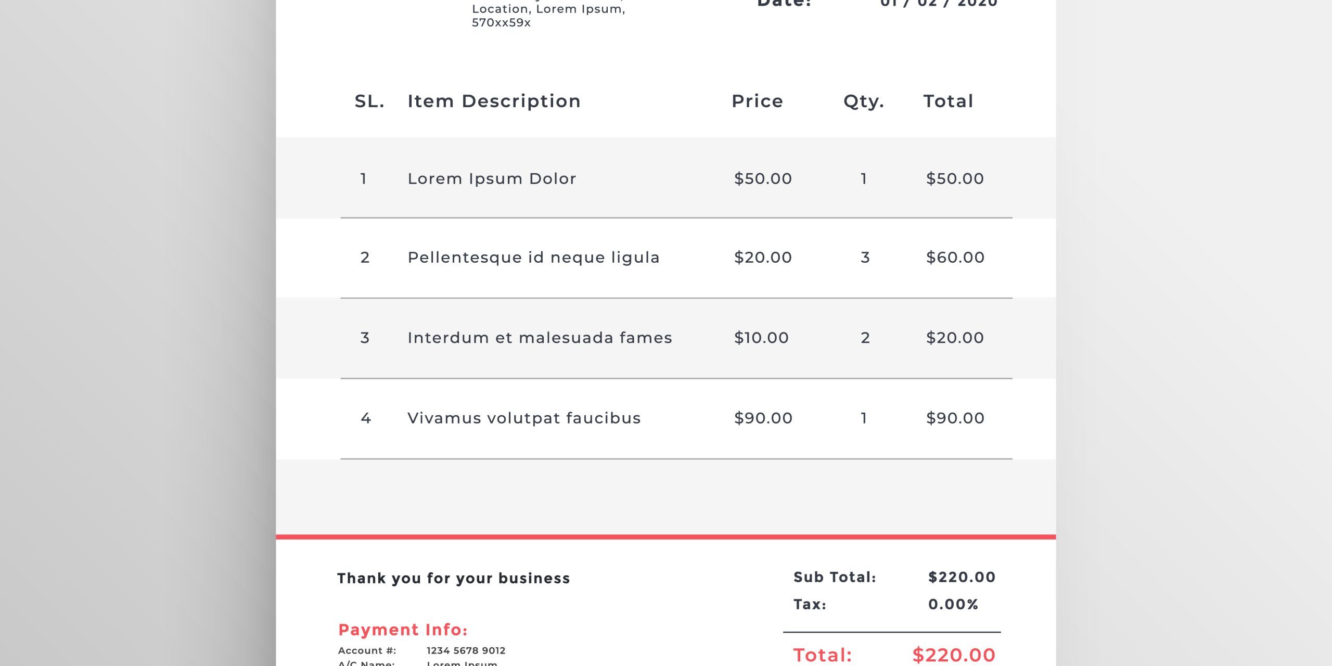Select the Payment Info heading
Image resolution: width=1332 pixels, height=666 pixels.
tap(403, 630)
